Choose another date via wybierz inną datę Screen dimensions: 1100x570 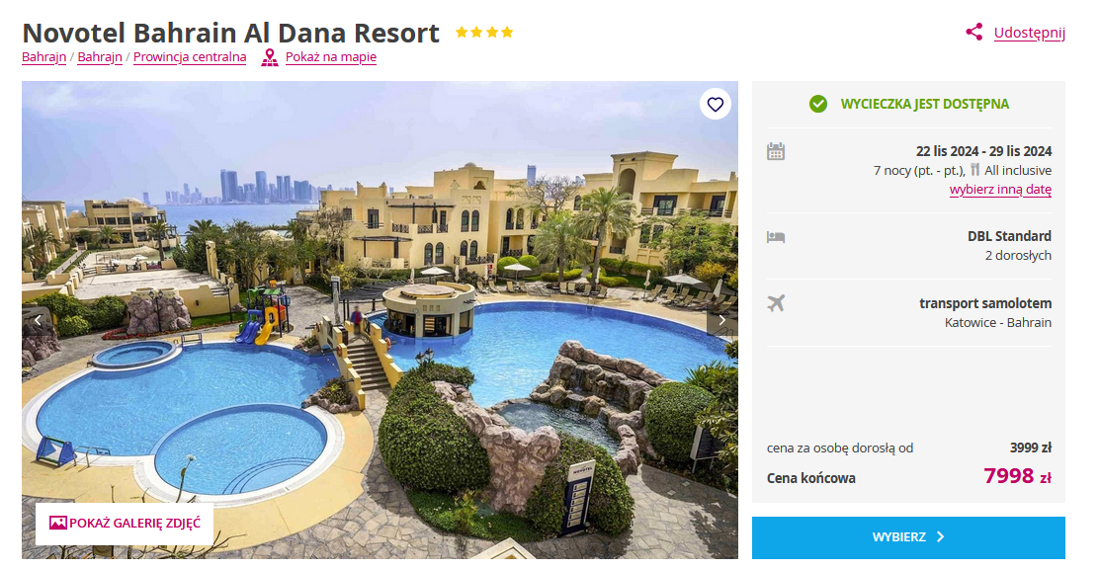tap(999, 190)
